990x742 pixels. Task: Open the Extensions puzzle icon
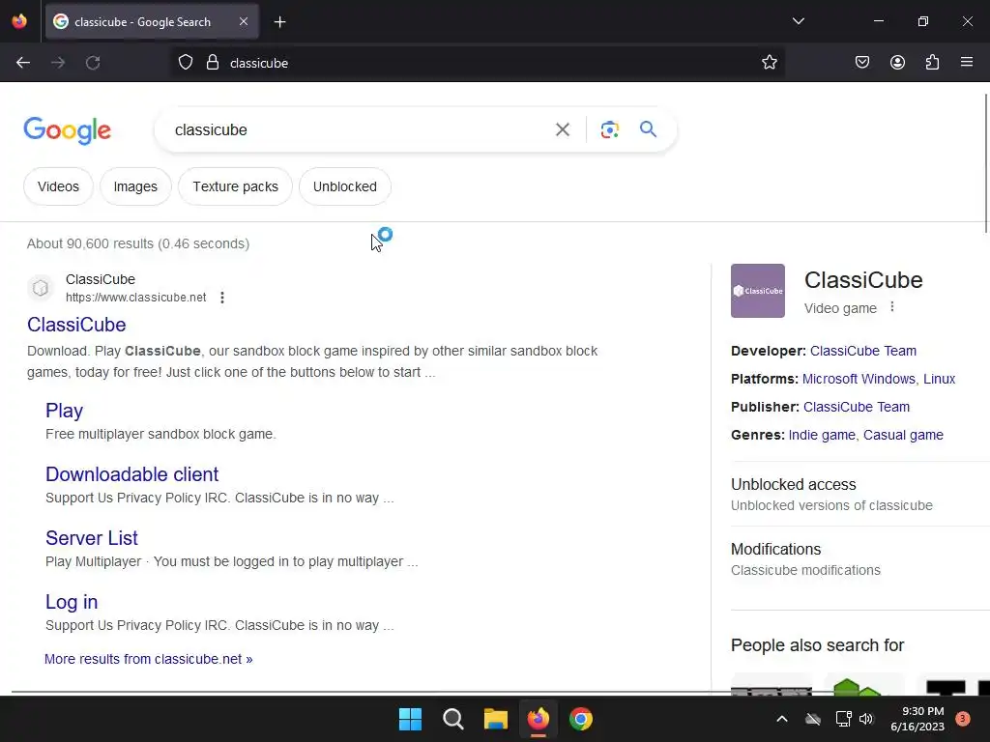pyautogui.click(x=932, y=63)
